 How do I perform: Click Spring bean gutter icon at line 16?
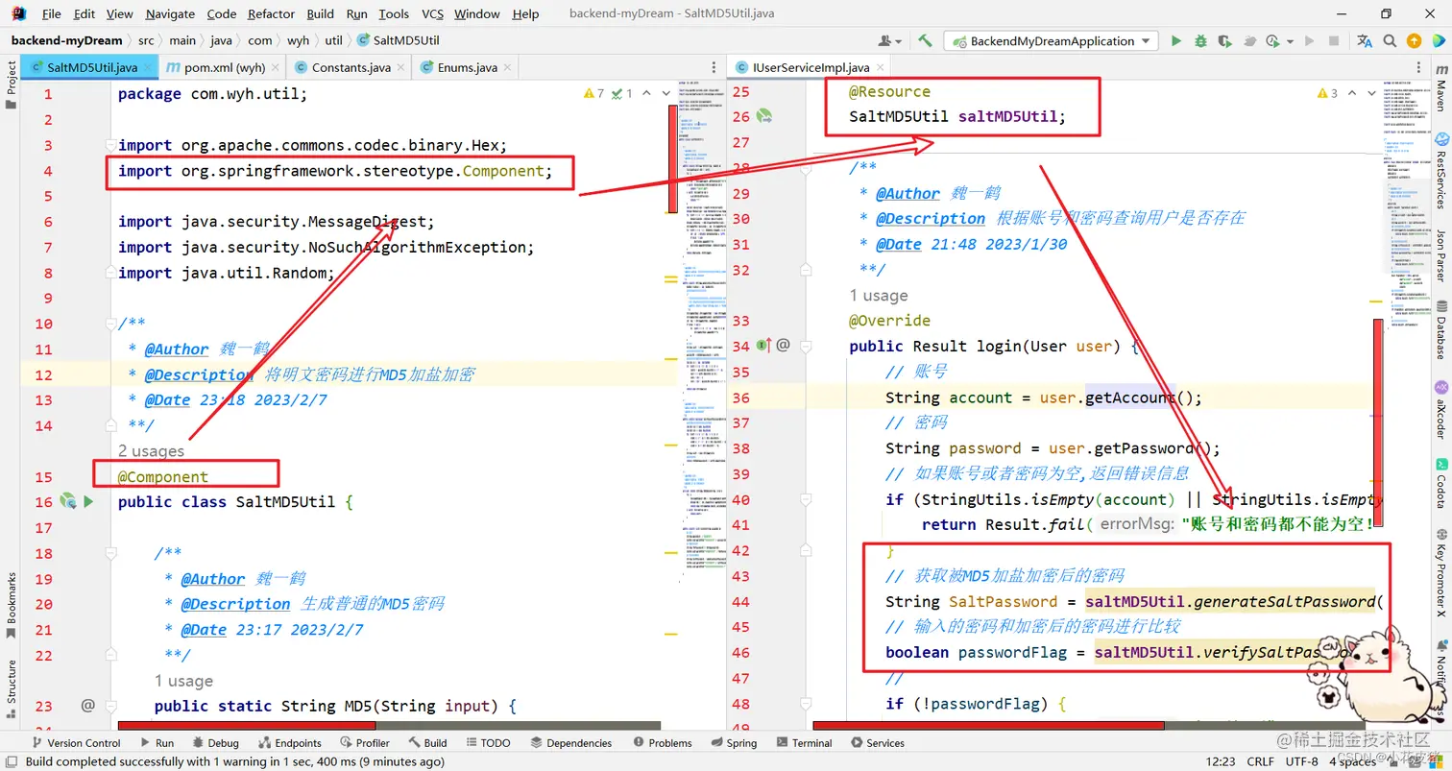point(67,501)
